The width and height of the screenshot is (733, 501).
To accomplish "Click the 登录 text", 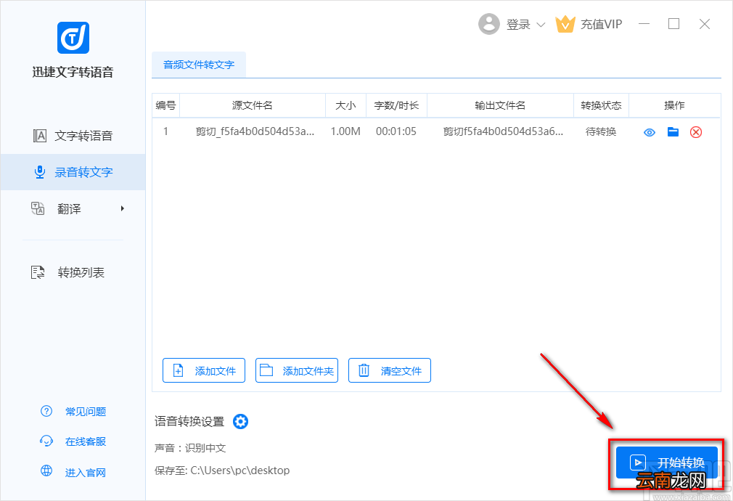I will click(x=518, y=25).
